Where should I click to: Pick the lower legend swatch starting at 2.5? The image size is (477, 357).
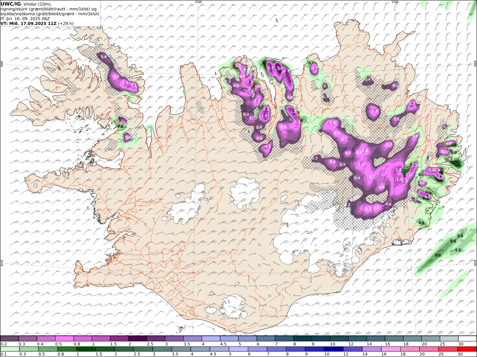pos(143,349)
